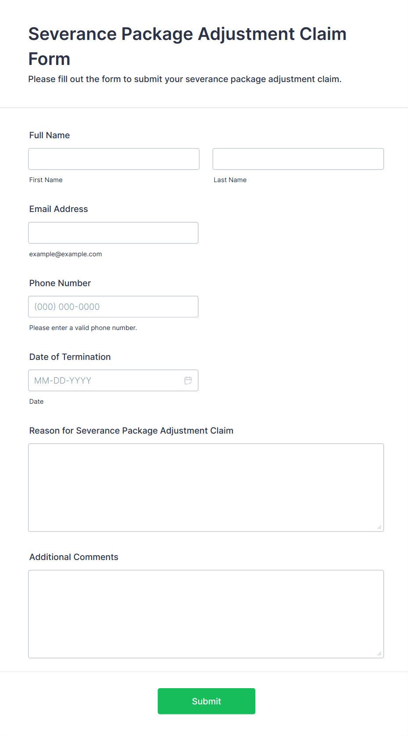Focus the Email Address input box
408x736 pixels.
(x=113, y=233)
